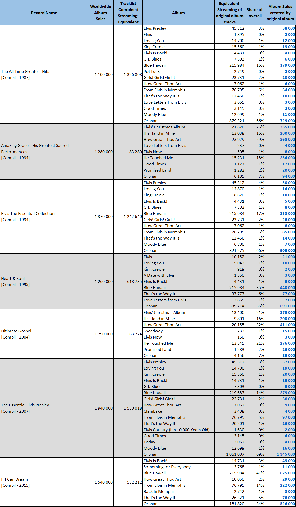The image size is (296, 507).
Task: Click the share value "41%"
Action: point(260,473)
